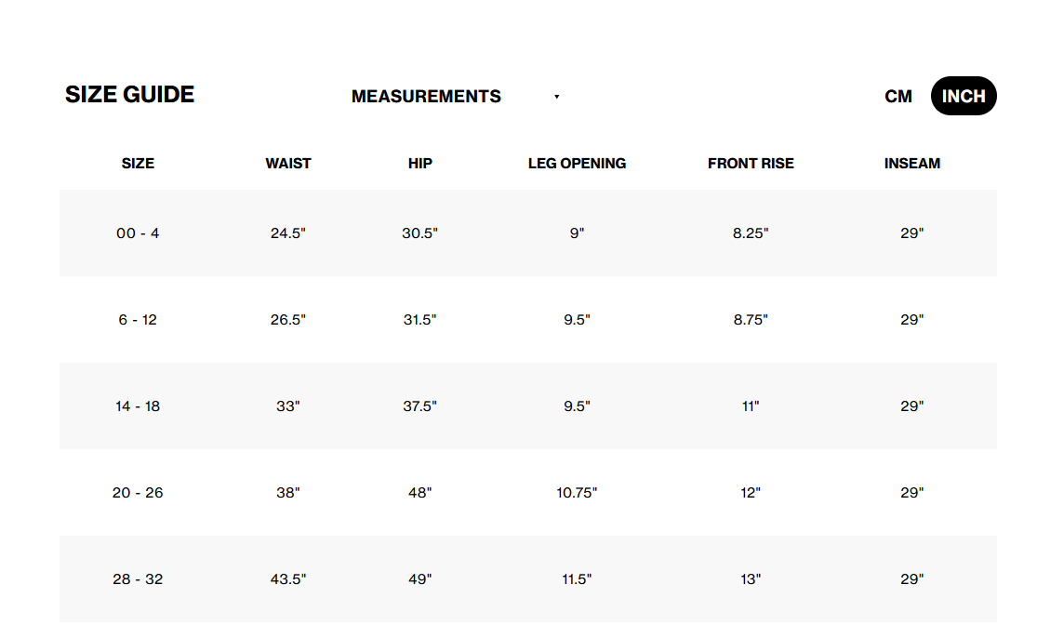Screen dimensions: 1064x638
Task: Select the 28 - 32 size row
Action: click(x=138, y=579)
